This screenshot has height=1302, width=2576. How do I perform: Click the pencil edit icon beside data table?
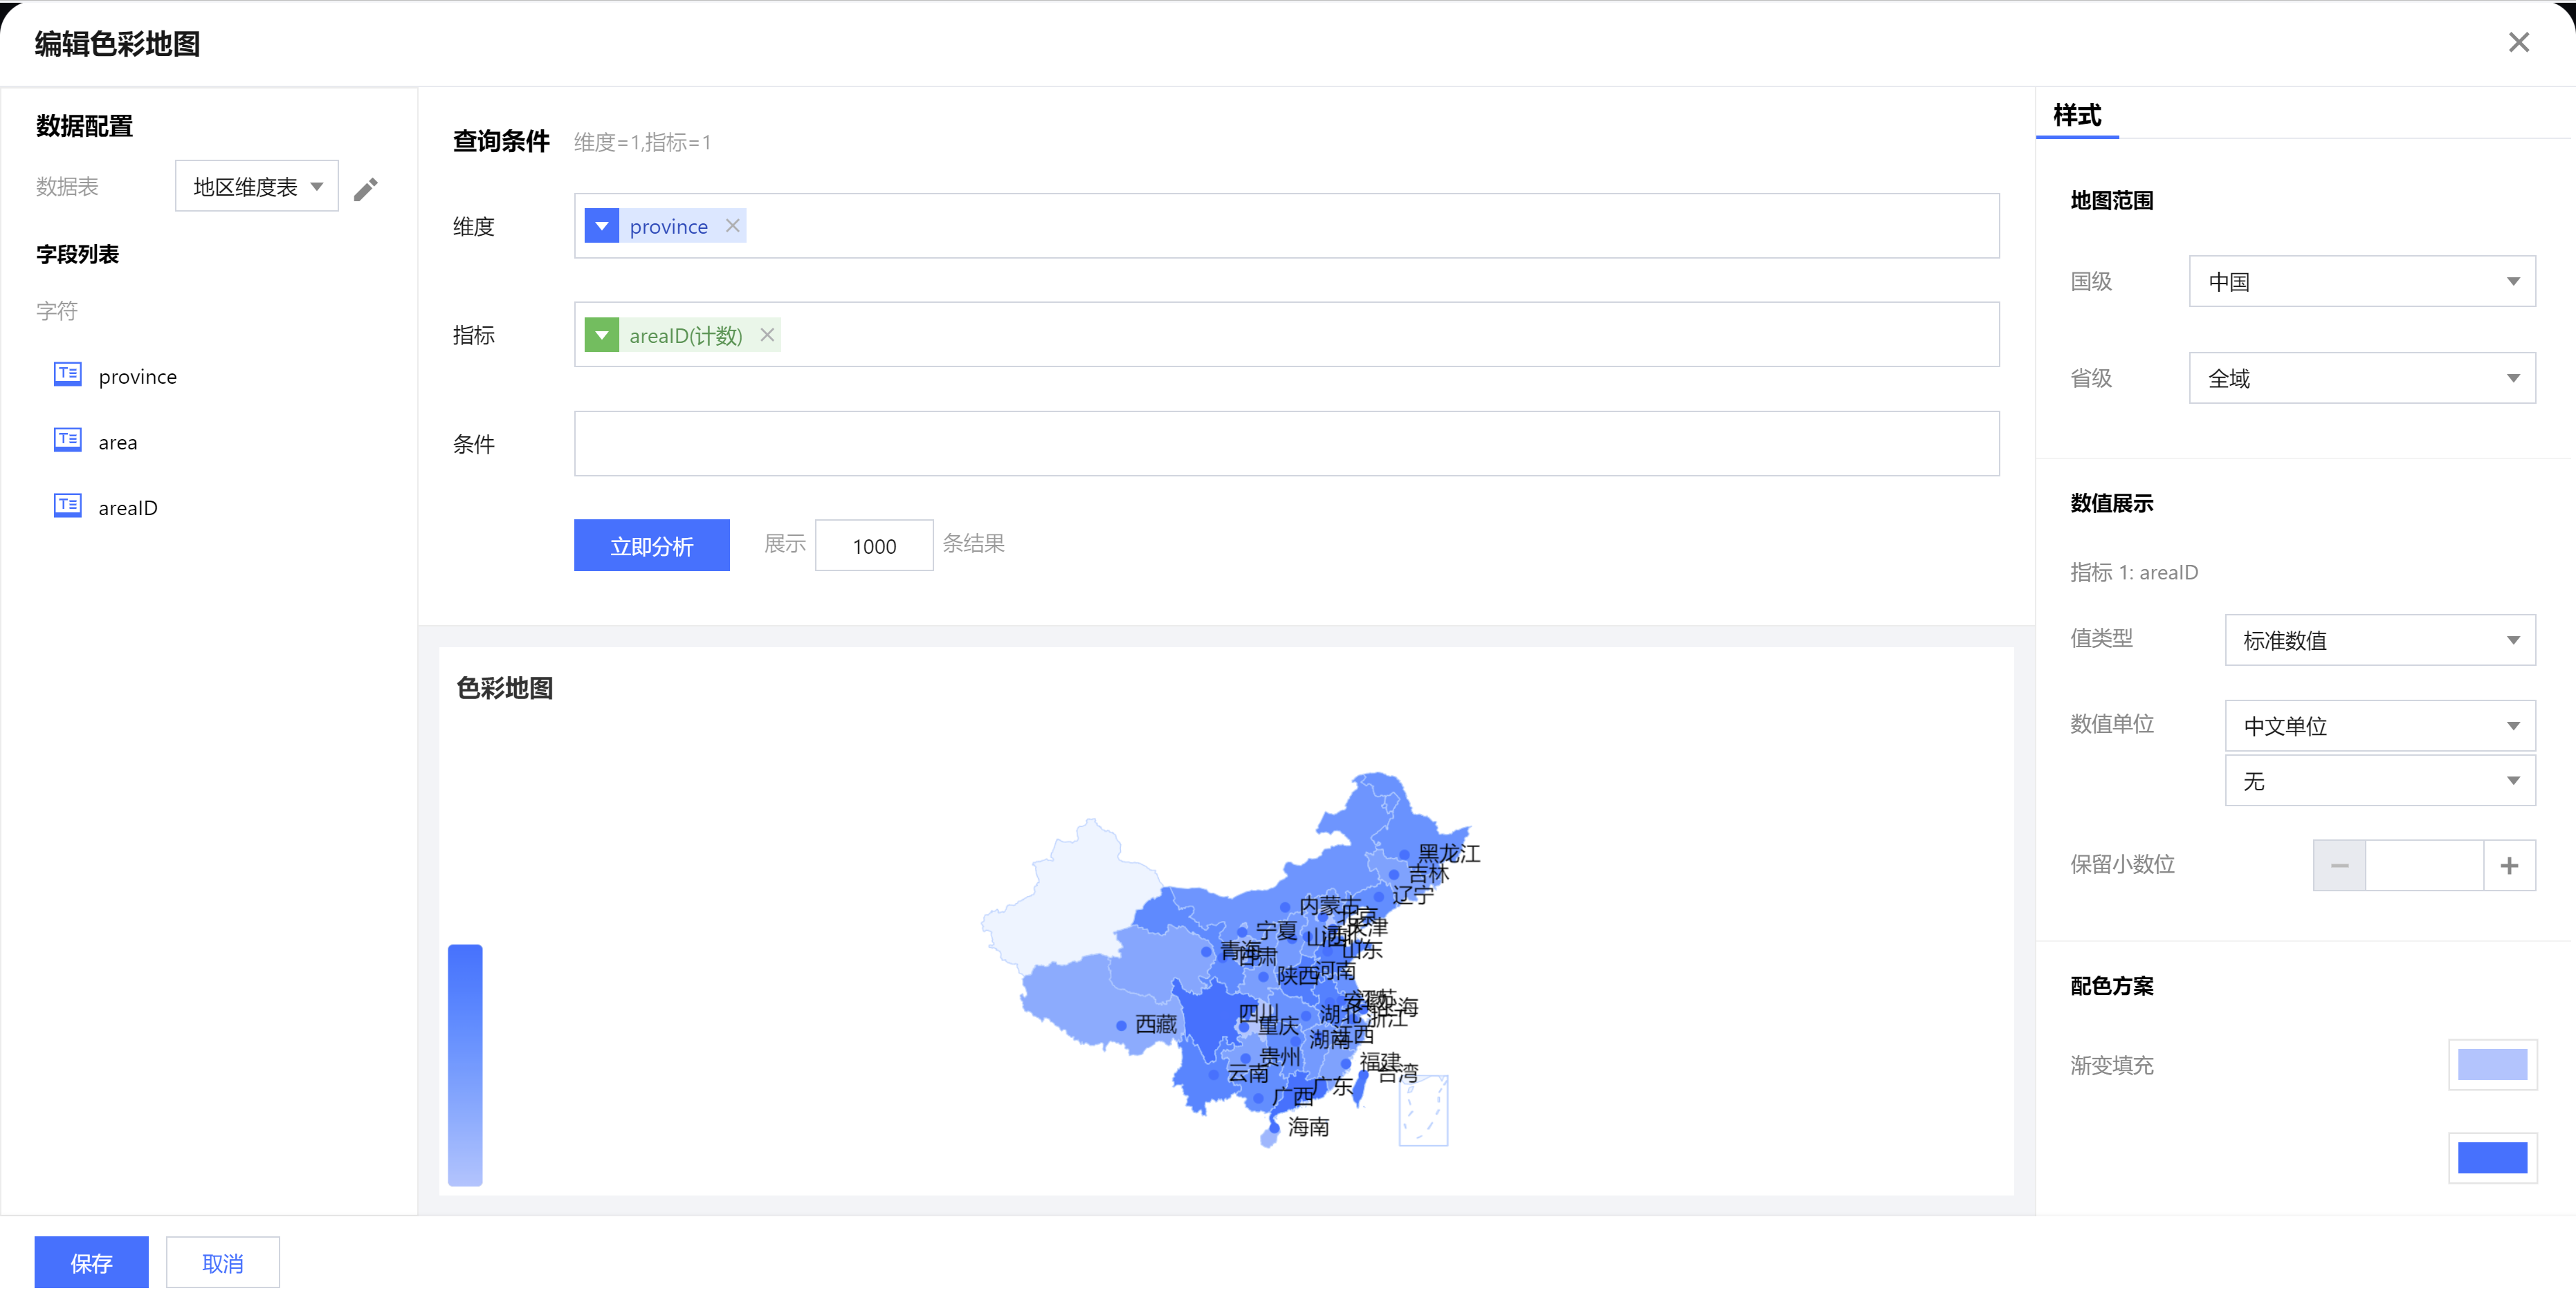click(366, 188)
